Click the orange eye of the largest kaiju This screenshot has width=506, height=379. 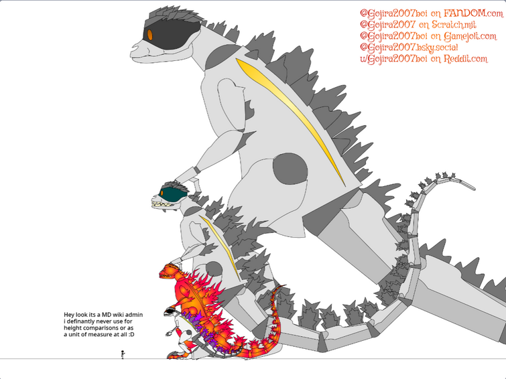pyautogui.click(x=149, y=35)
